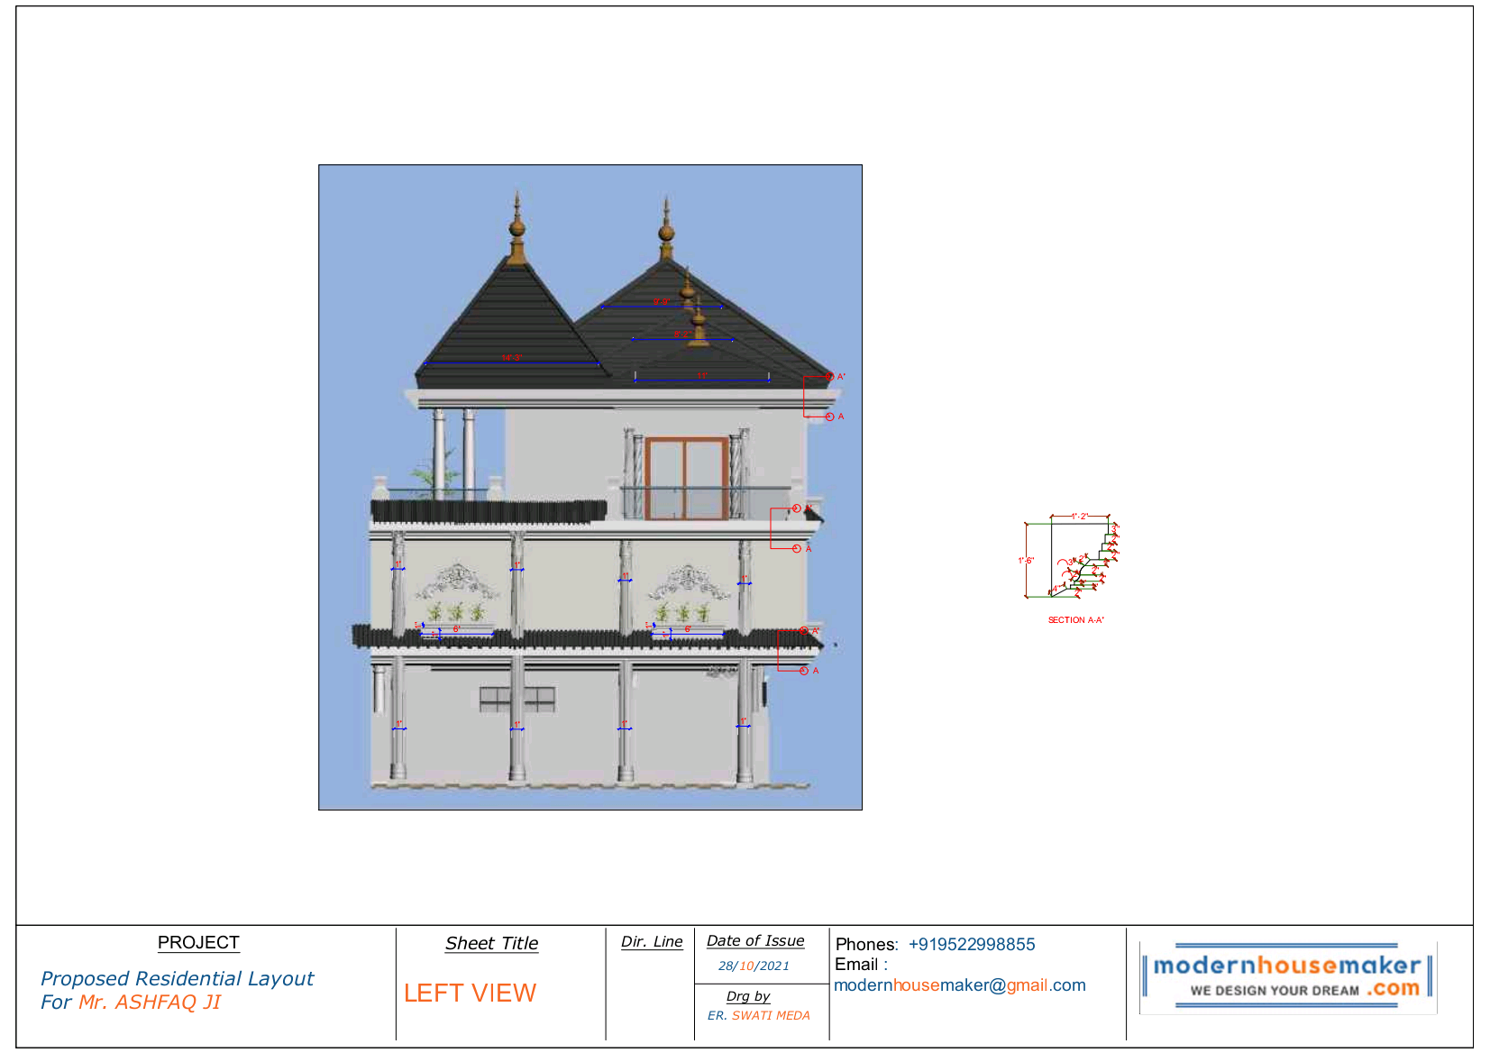This screenshot has height=1053, width=1490.
Task: Click the 'Dir. Line' heading
Action: [x=652, y=941]
